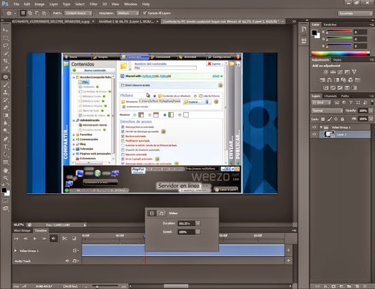Click the red channel slider
This screenshot has width=375, height=289.
point(339,32)
